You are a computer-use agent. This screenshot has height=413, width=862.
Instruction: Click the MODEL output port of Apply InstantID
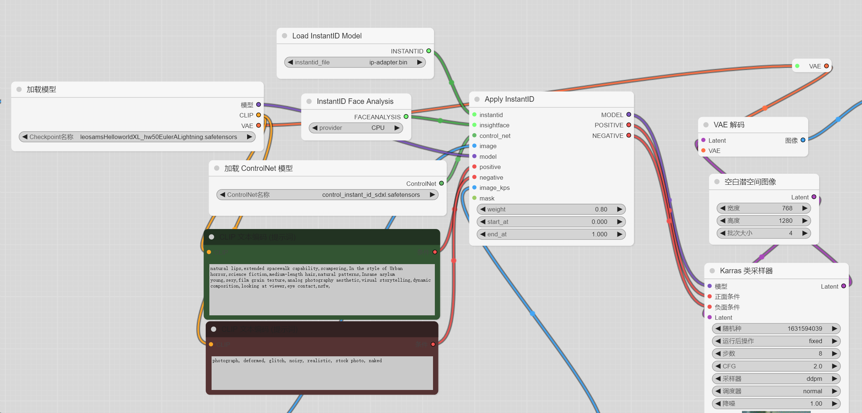pos(628,114)
